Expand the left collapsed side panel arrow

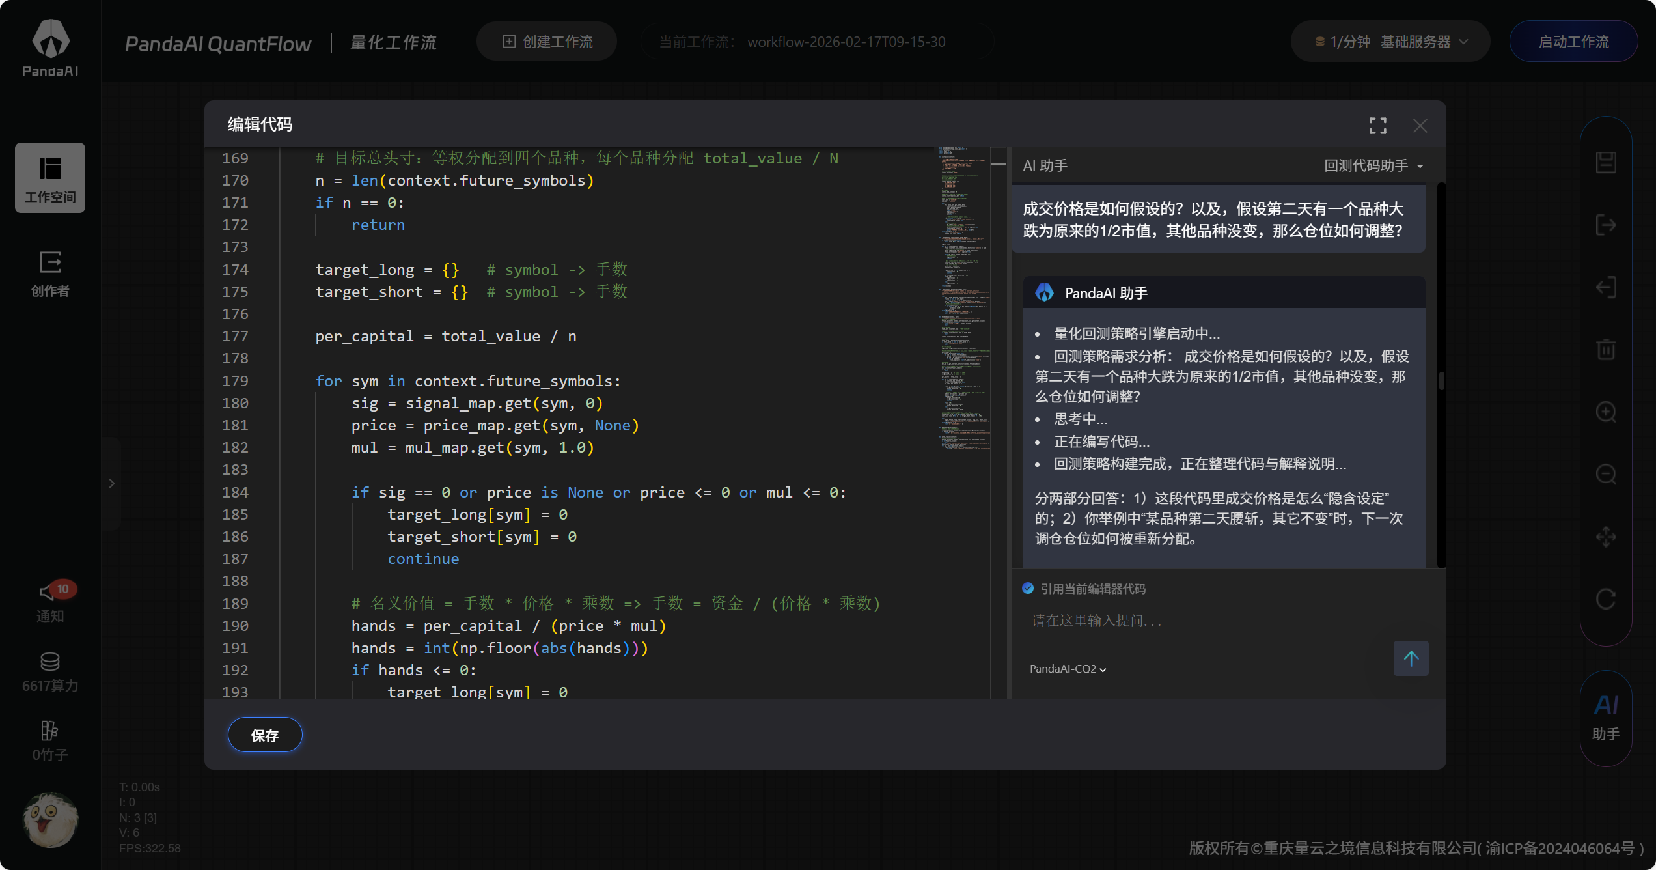point(112,483)
